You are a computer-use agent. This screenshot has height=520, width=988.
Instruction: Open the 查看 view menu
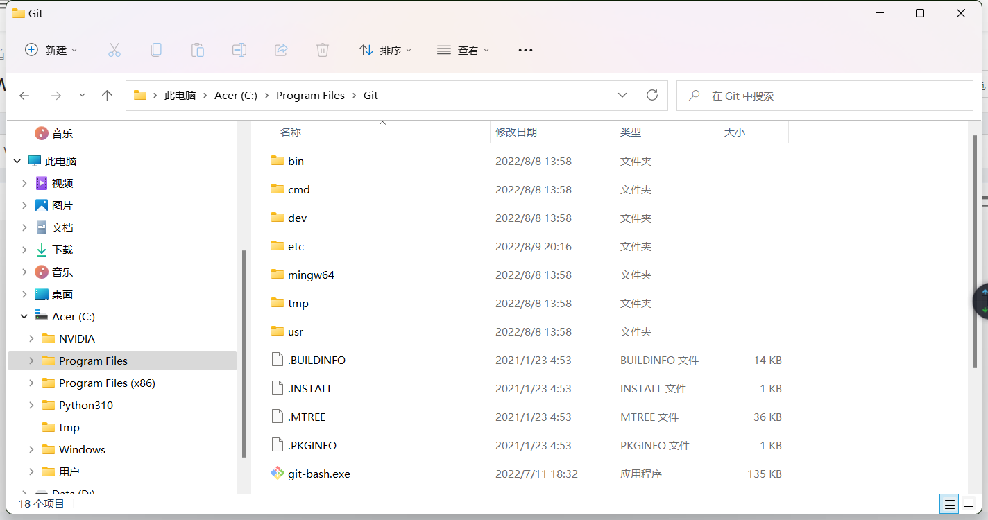click(463, 50)
